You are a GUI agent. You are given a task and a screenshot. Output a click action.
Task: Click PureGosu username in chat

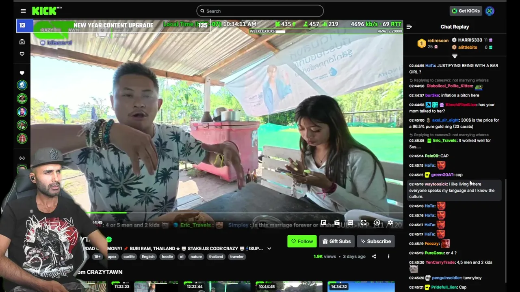pos(435,253)
